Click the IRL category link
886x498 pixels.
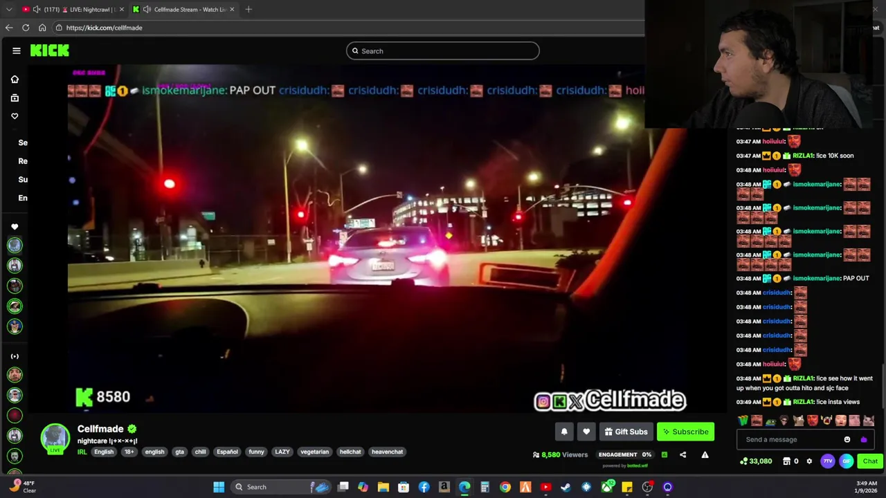coord(82,452)
